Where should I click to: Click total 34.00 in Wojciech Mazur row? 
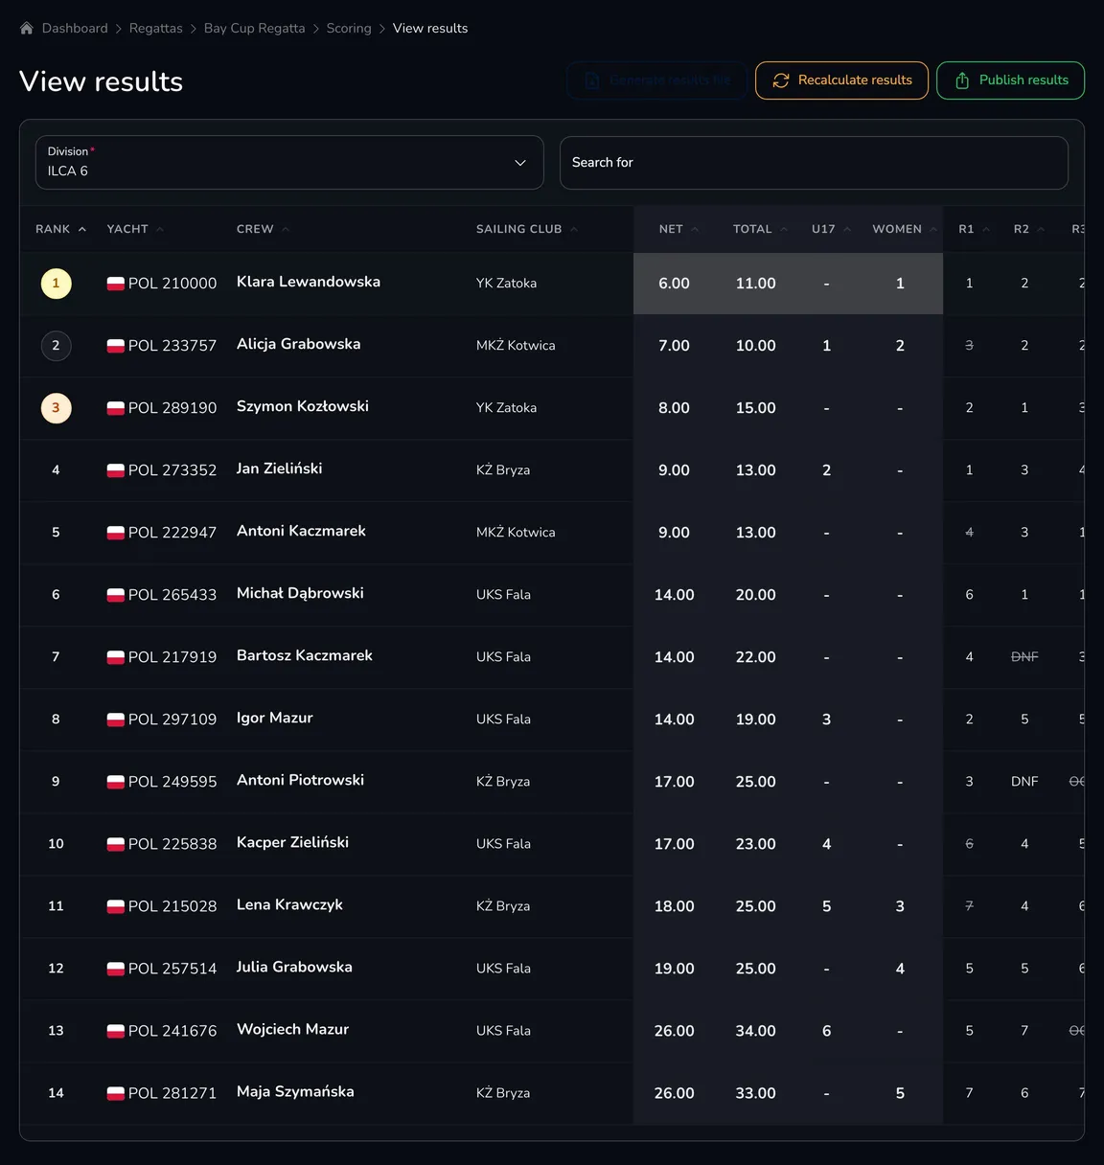pyautogui.click(x=756, y=1031)
